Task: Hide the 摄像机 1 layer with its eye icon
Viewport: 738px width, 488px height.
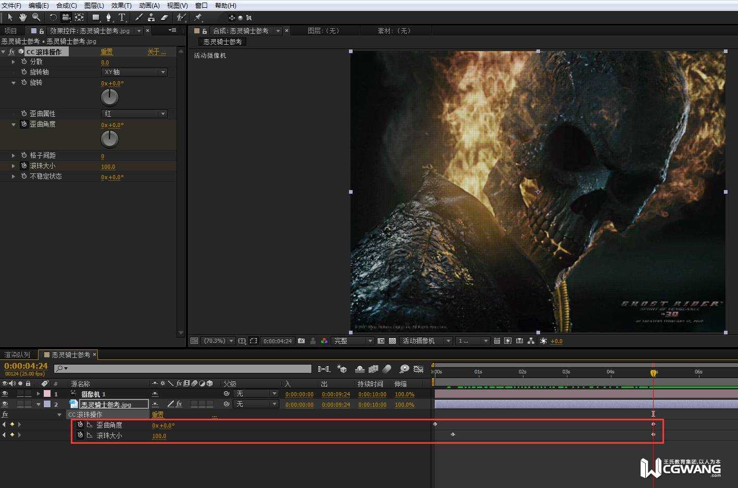Action: point(5,394)
